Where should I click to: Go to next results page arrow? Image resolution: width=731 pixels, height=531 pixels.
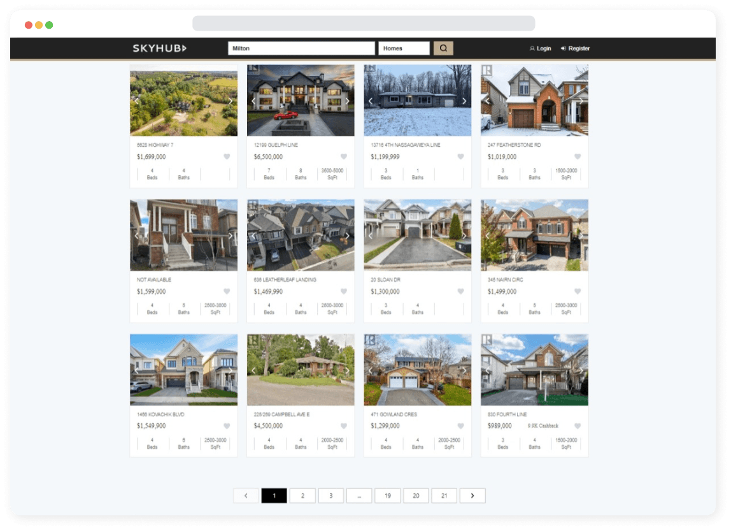(472, 495)
